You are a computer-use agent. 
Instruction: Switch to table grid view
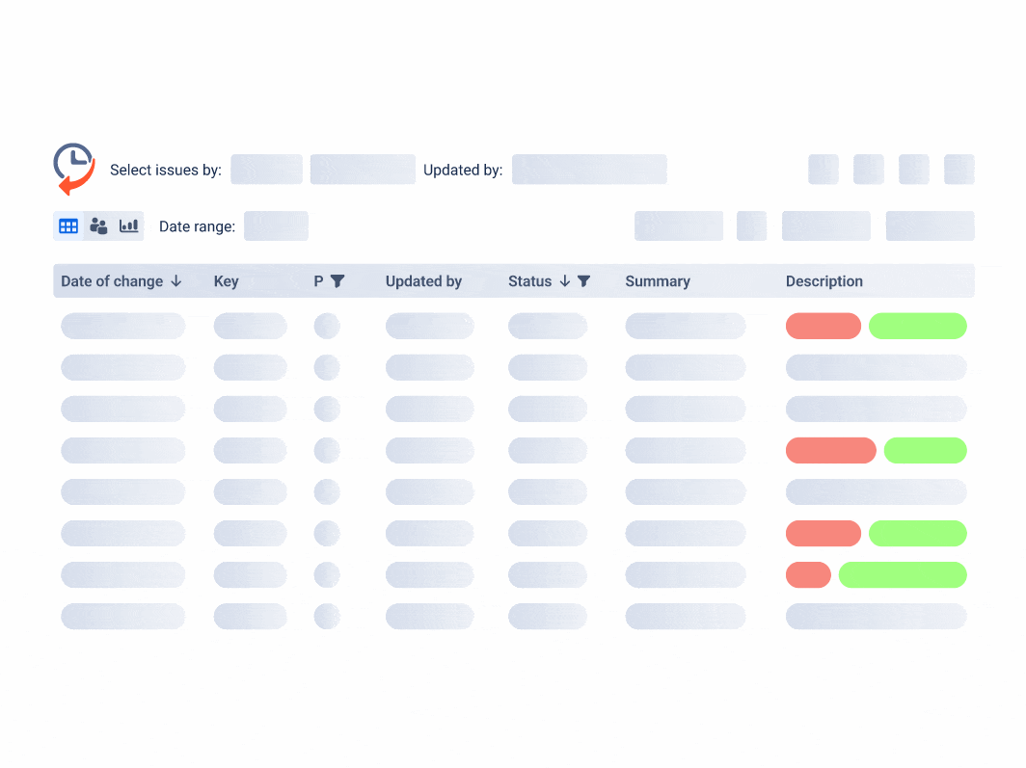pyautogui.click(x=68, y=226)
